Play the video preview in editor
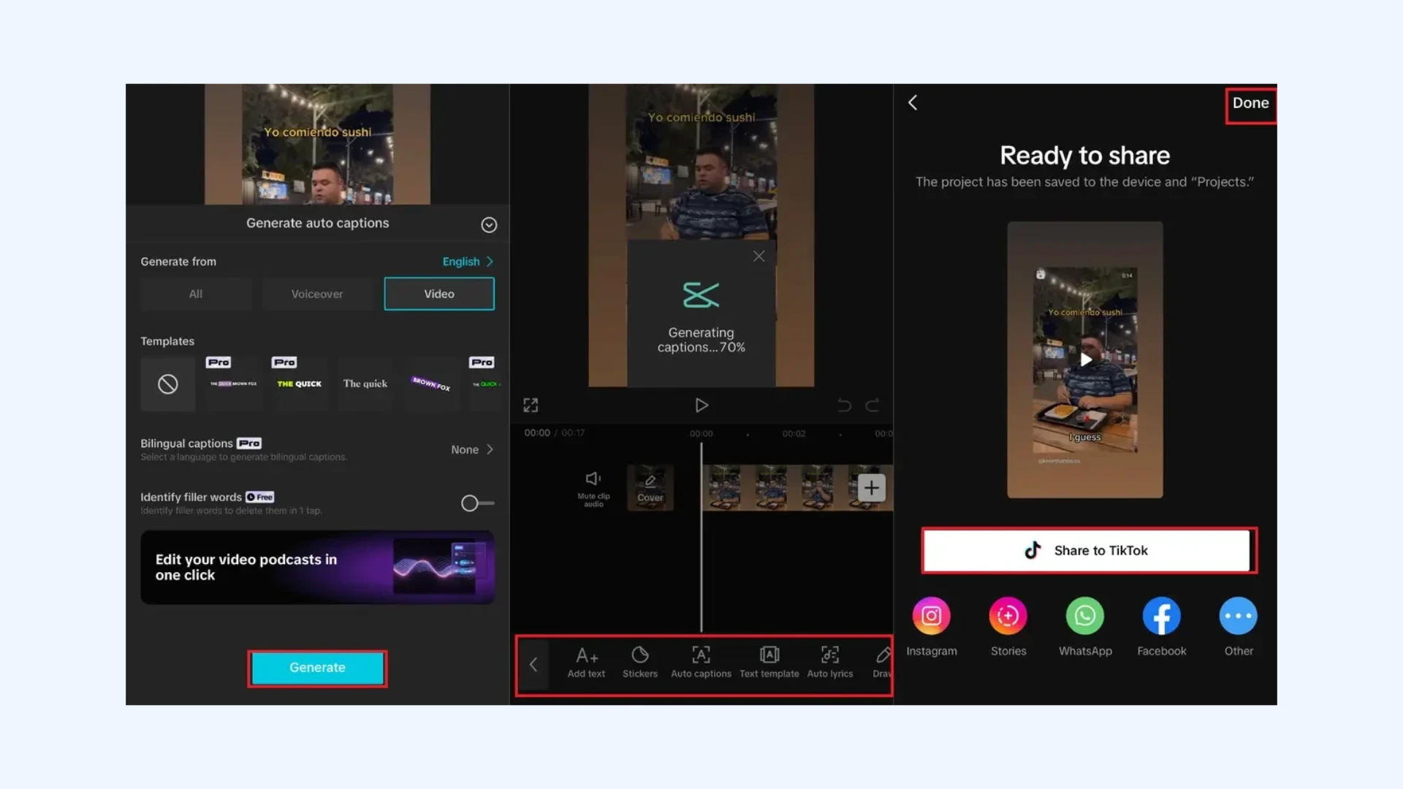This screenshot has height=789, width=1403. [x=701, y=405]
